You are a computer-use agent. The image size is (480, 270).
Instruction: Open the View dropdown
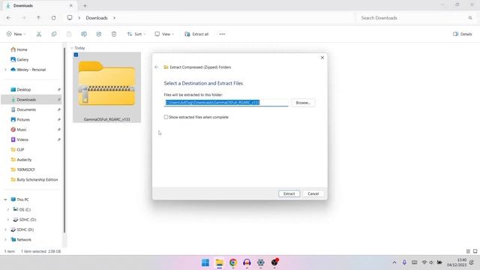[x=164, y=34]
